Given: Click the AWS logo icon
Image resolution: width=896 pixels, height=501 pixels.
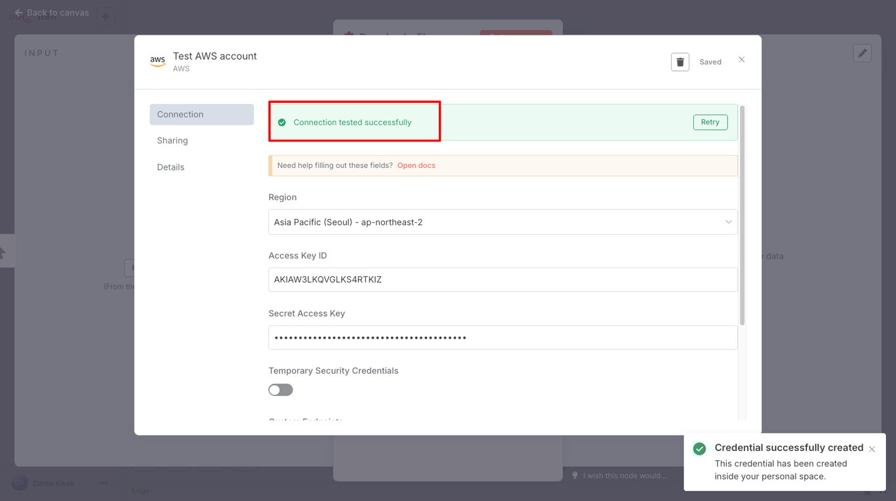Looking at the screenshot, I should click(157, 62).
